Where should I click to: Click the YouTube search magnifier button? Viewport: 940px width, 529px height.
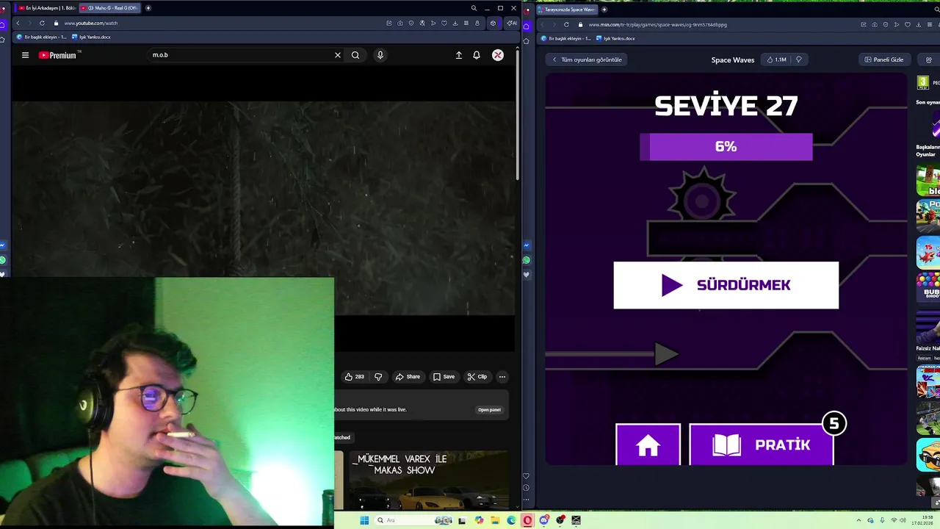tap(355, 55)
